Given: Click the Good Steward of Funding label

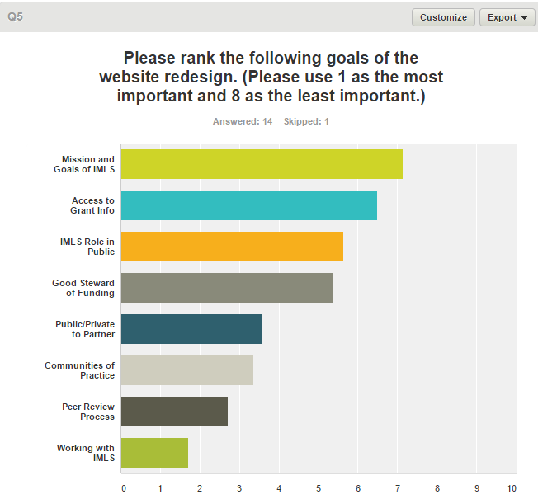Looking at the screenshot, I should [x=83, y=288].
